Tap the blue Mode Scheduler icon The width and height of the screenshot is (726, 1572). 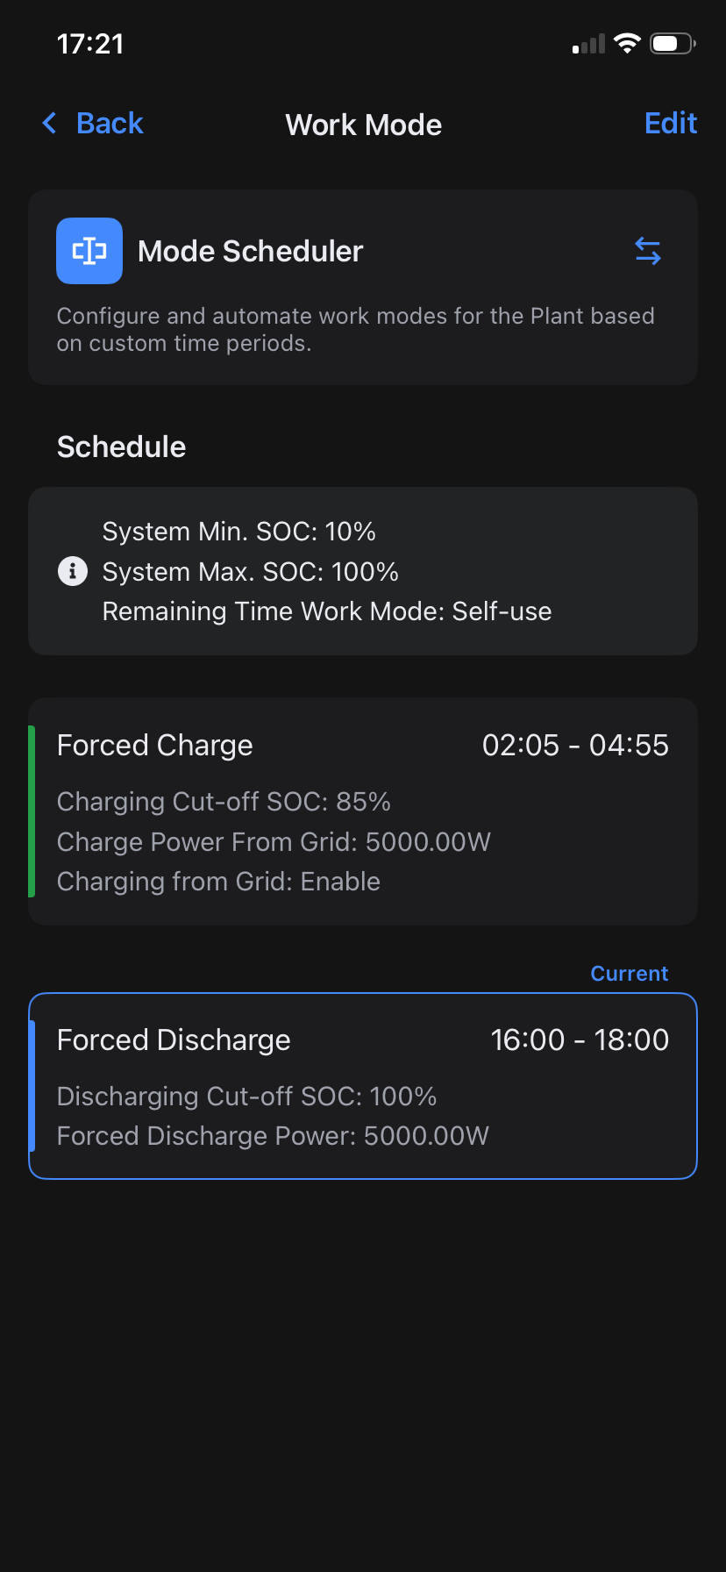point(89,251)
